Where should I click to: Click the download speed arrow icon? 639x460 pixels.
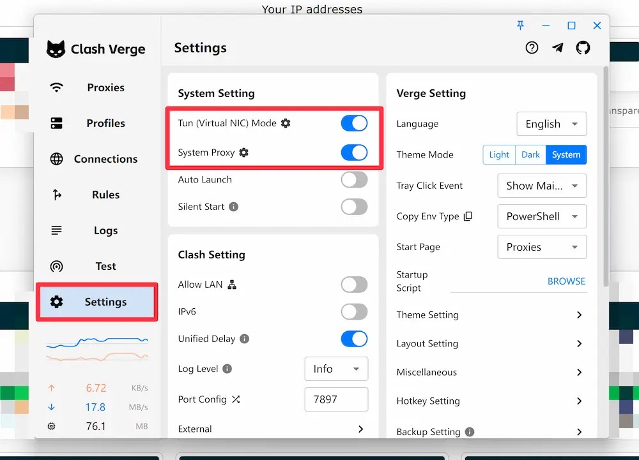click(51, 407)
